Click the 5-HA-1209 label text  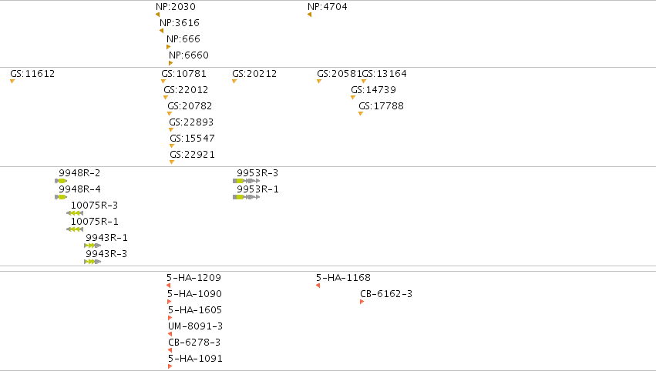193,278
